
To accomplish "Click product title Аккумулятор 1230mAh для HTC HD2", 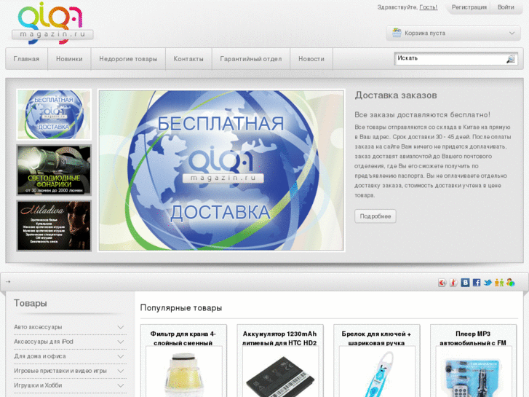I will click(279, 338).
